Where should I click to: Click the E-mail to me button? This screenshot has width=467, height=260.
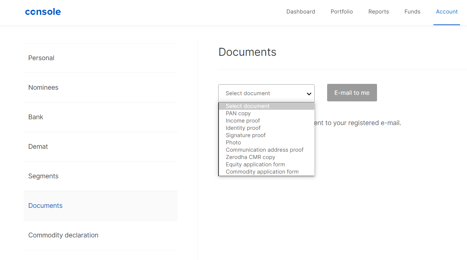point(352,93)
